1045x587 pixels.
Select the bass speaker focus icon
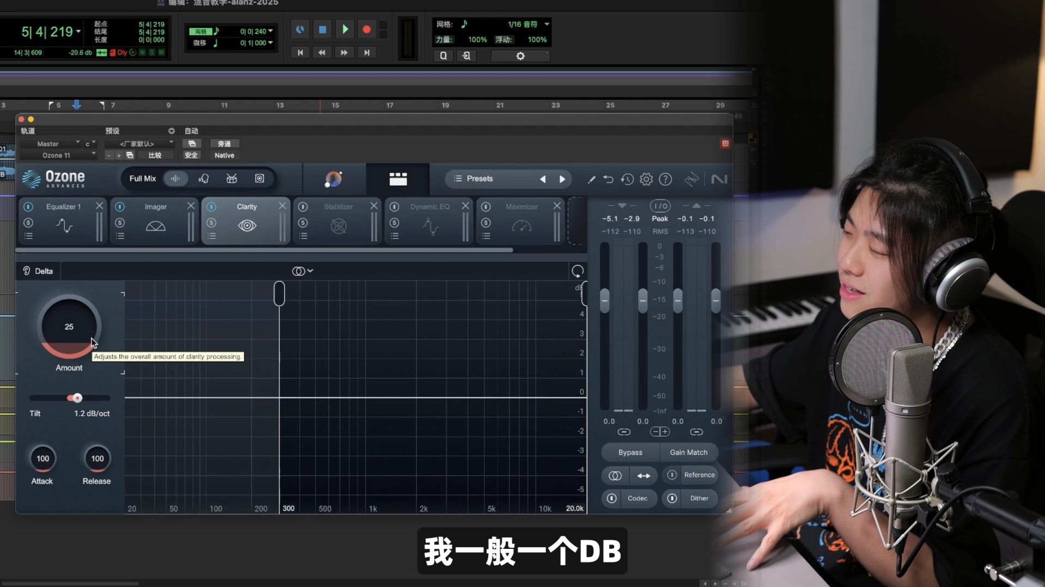260,179
